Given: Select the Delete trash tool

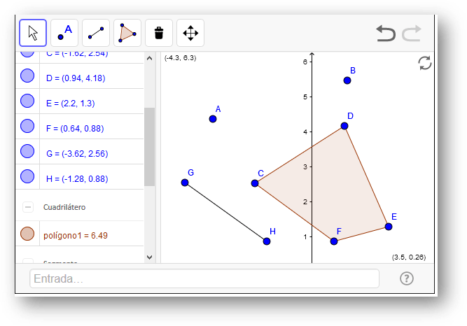Looking at the screenshot, I should tap(159, 33).
